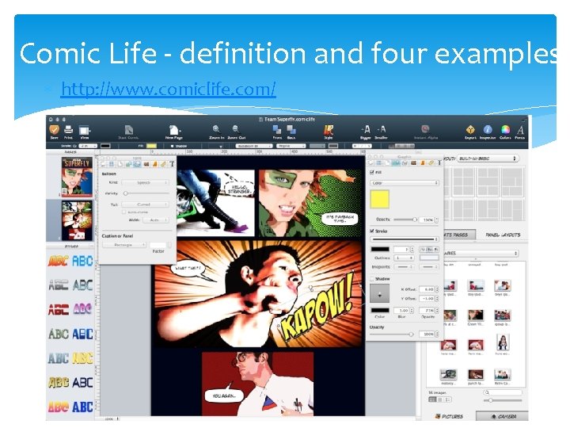Viewport: 570px width, 428px height.
Task: Adjust the thumbnail size slider
Action: click(x=503, y=400)
